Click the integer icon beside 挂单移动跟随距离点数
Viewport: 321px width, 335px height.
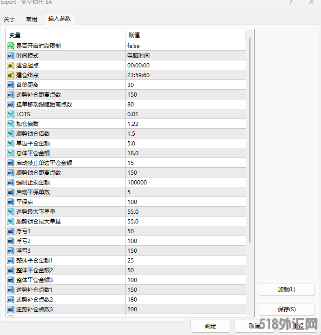11,104
